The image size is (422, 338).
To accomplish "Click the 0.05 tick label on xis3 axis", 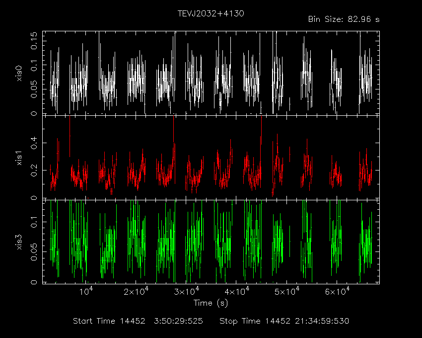I will [x=34, y=252].
